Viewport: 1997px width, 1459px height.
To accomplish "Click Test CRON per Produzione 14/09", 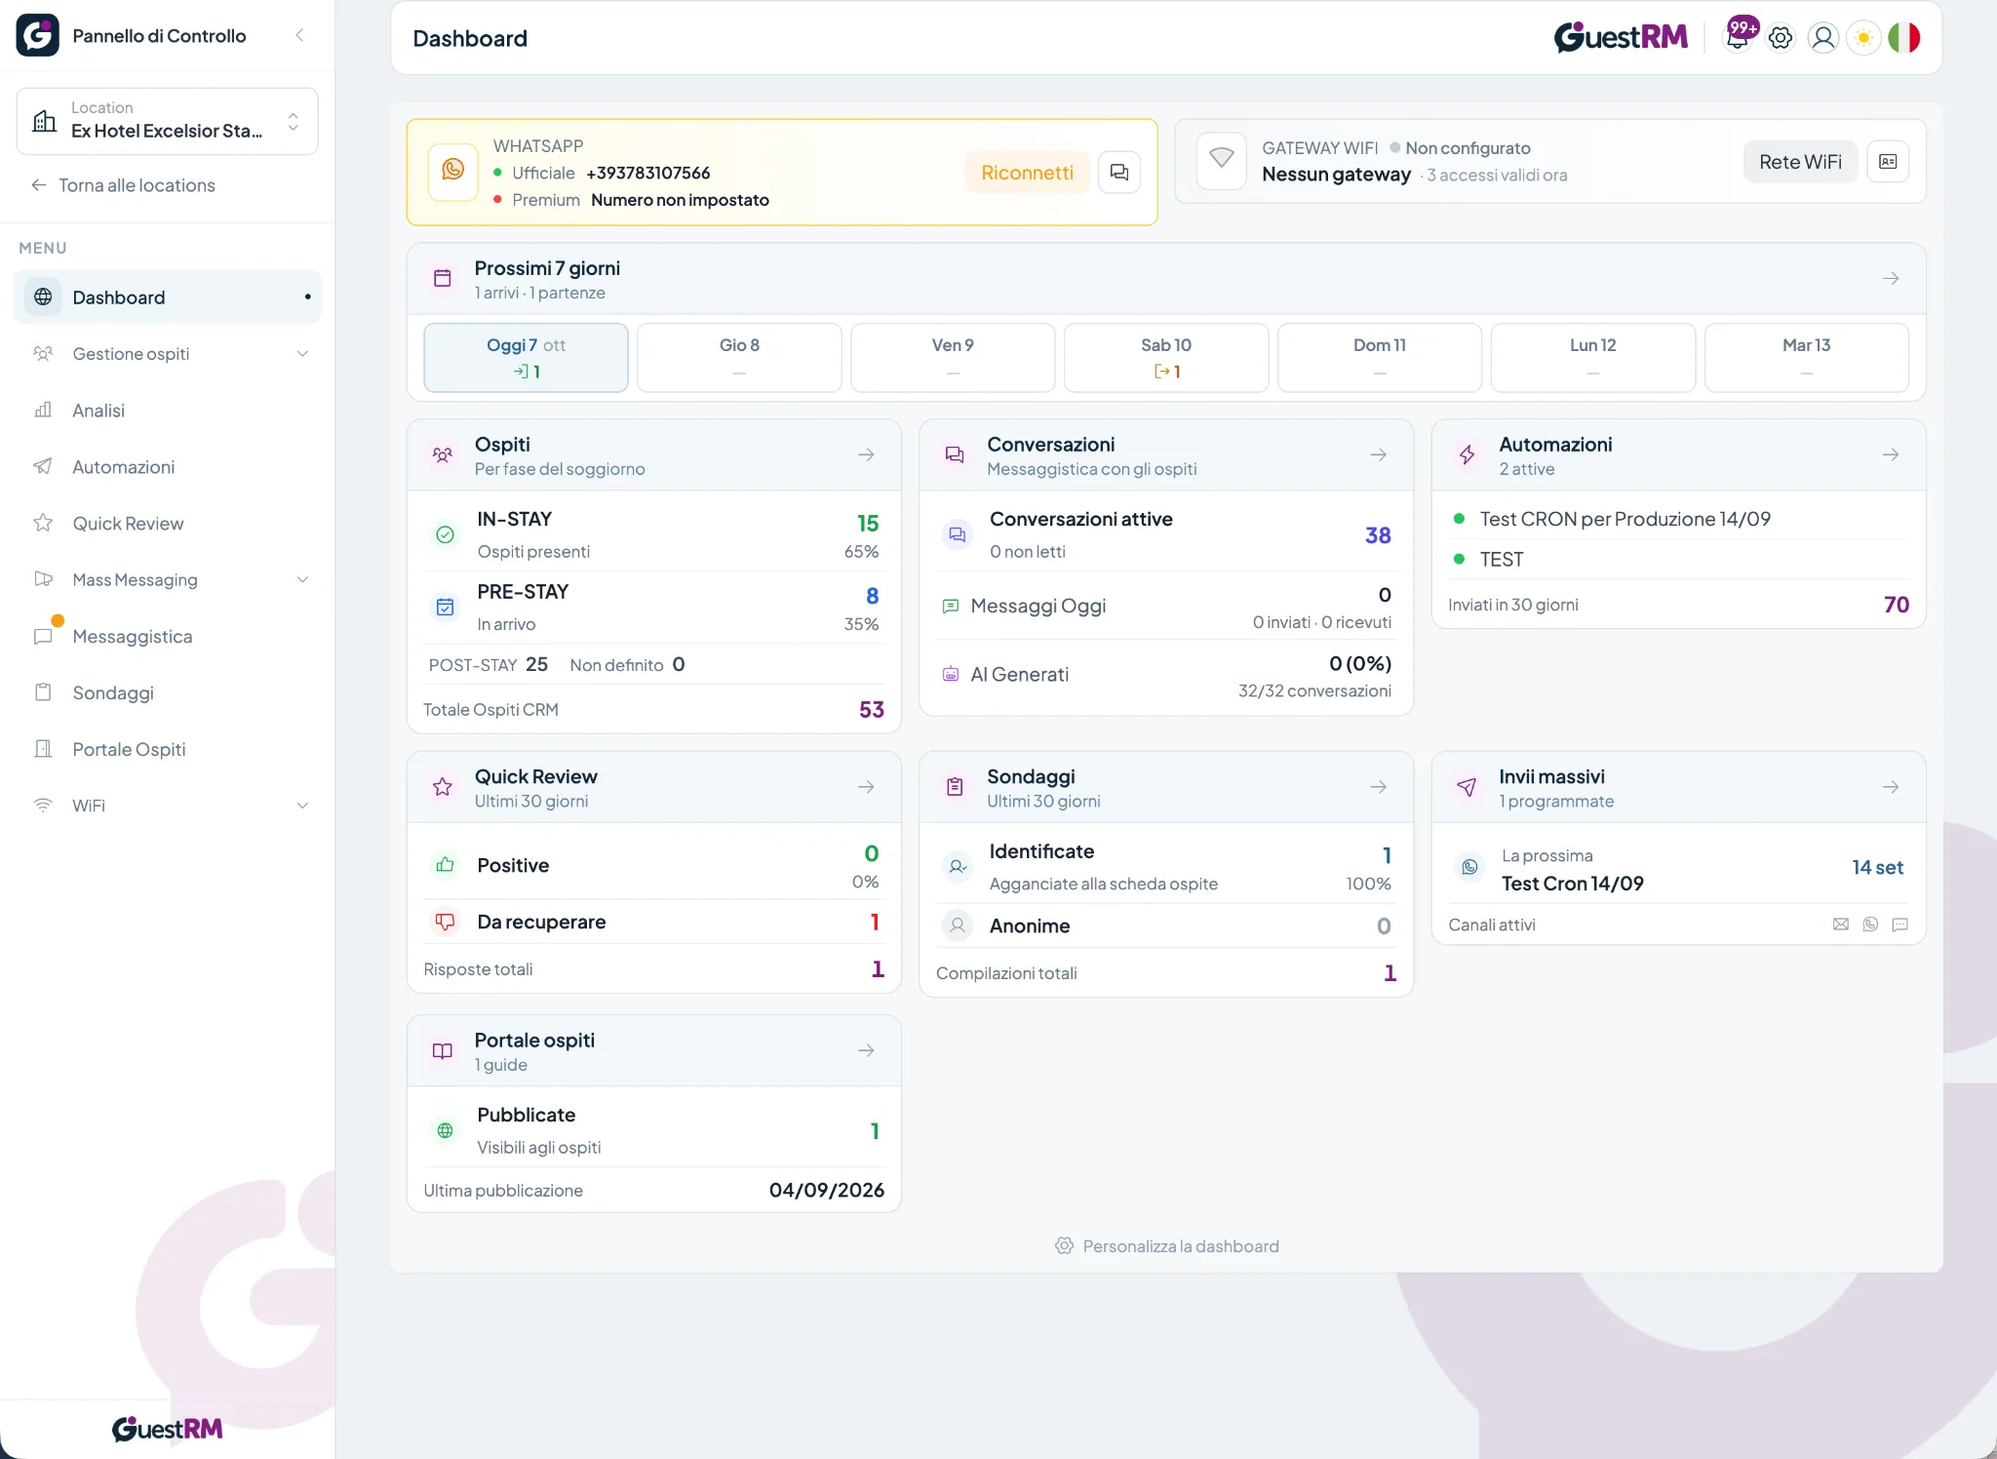I will pos(1625,519).
